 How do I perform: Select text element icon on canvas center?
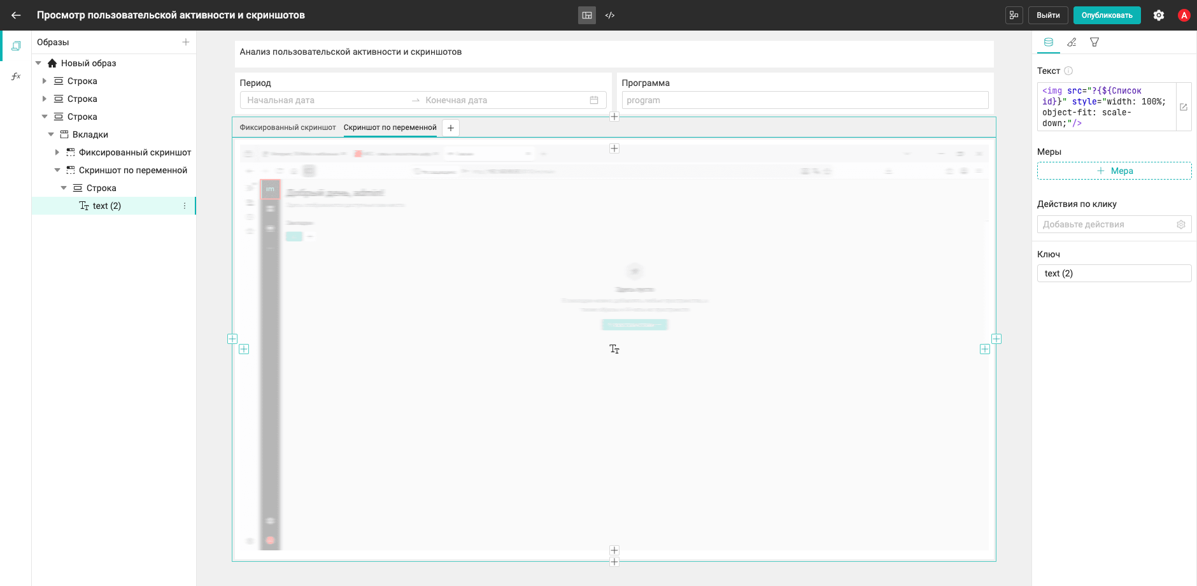pos(614,349)
